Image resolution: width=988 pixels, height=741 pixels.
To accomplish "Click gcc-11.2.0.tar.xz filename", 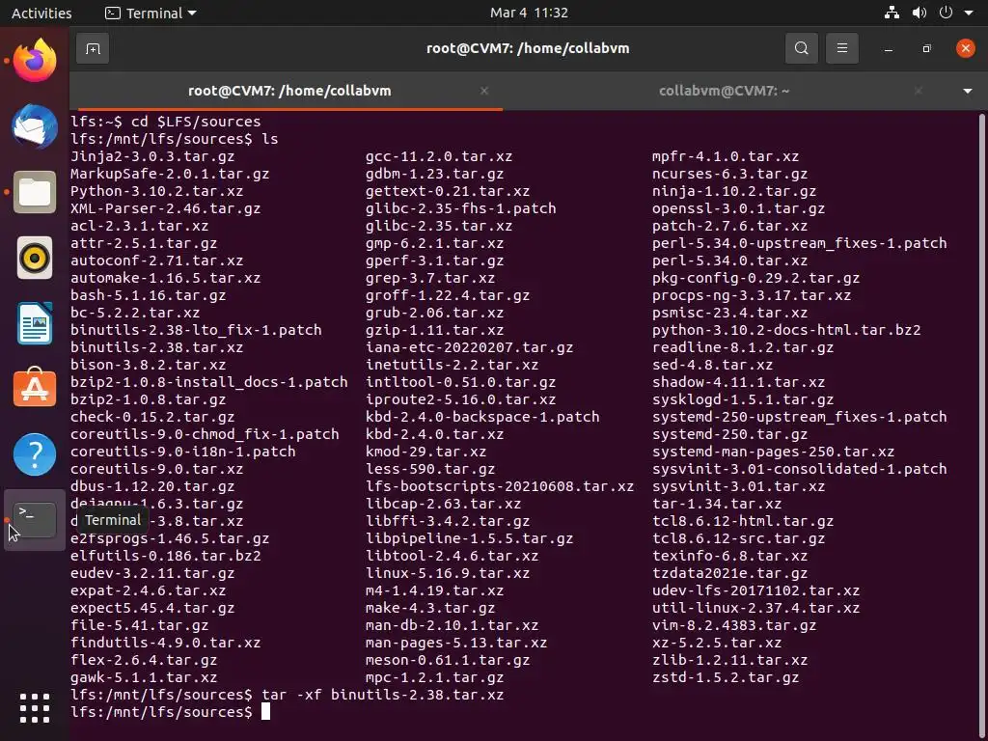I will pyautogui.click(x=439, y=156).
